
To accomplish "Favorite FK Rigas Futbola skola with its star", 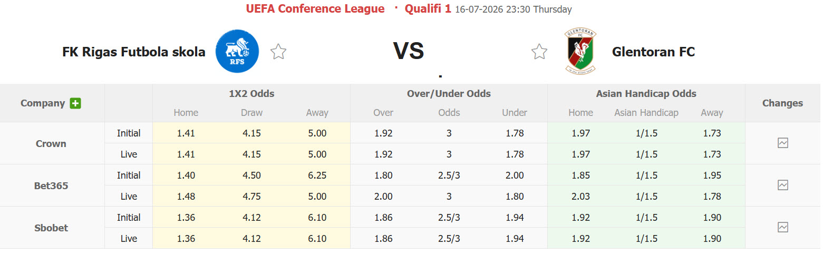I will 278,52.
